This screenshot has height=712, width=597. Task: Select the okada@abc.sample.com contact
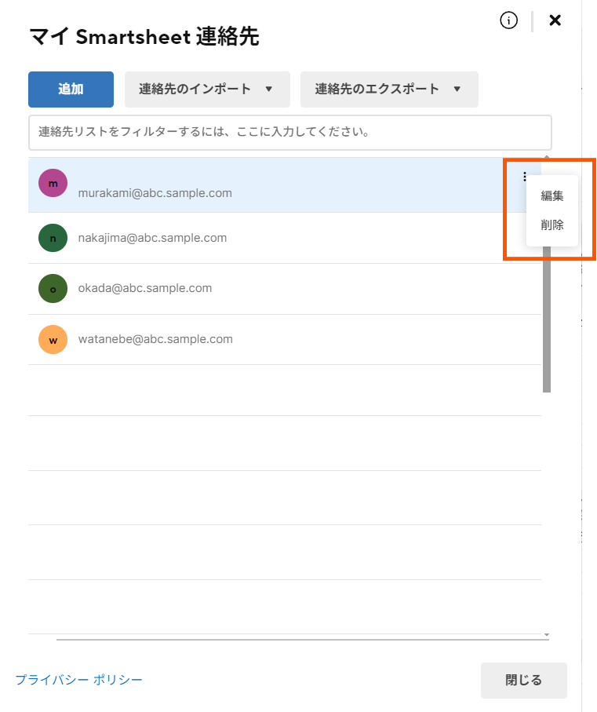(145, 288)
